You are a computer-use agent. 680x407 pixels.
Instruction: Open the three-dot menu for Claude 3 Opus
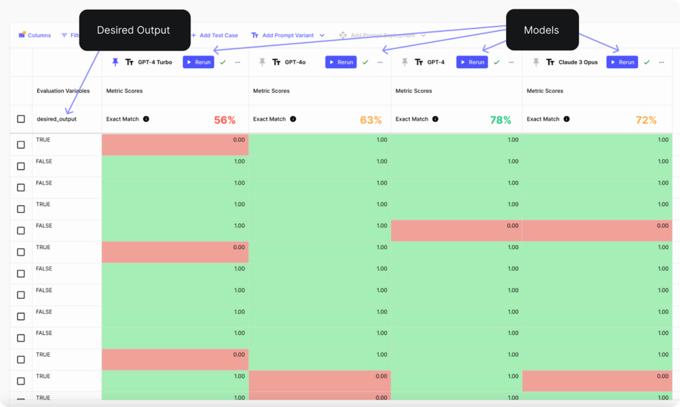[x=661, y=62]
